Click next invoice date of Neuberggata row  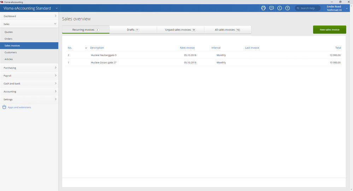(x=190, y=55)
